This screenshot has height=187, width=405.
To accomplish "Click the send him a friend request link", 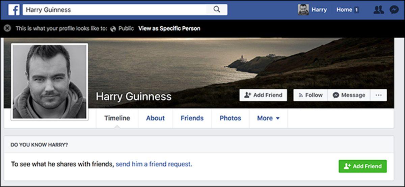I will [154, 164].
